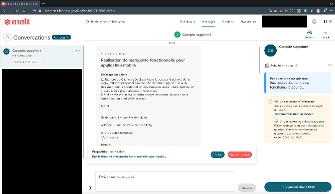
Task: Click the Détails arrow icon
Action: [x=325, y=33]
